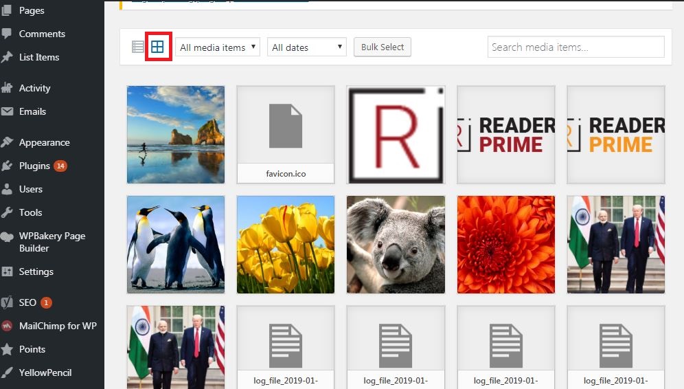684x389 pixels.
Task: Select second-row photo of two men walking
Action: tap(616, 245)
